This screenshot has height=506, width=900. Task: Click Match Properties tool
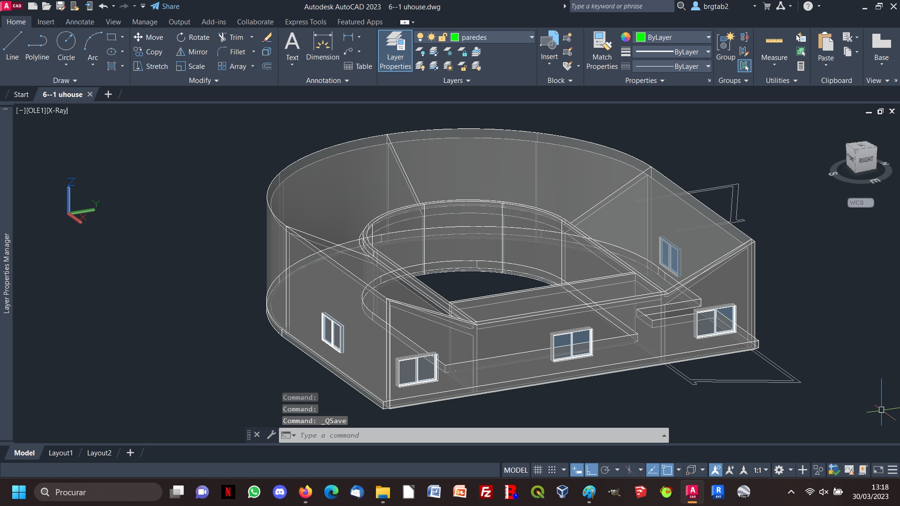(x=602, y=51)
